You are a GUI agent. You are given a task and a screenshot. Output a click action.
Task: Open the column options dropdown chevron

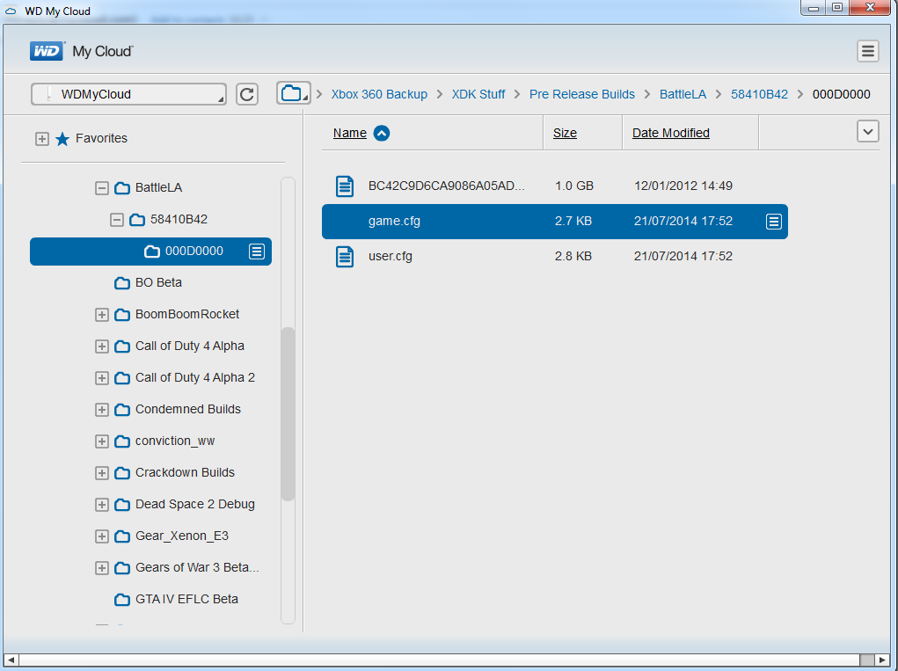point(867,132)
